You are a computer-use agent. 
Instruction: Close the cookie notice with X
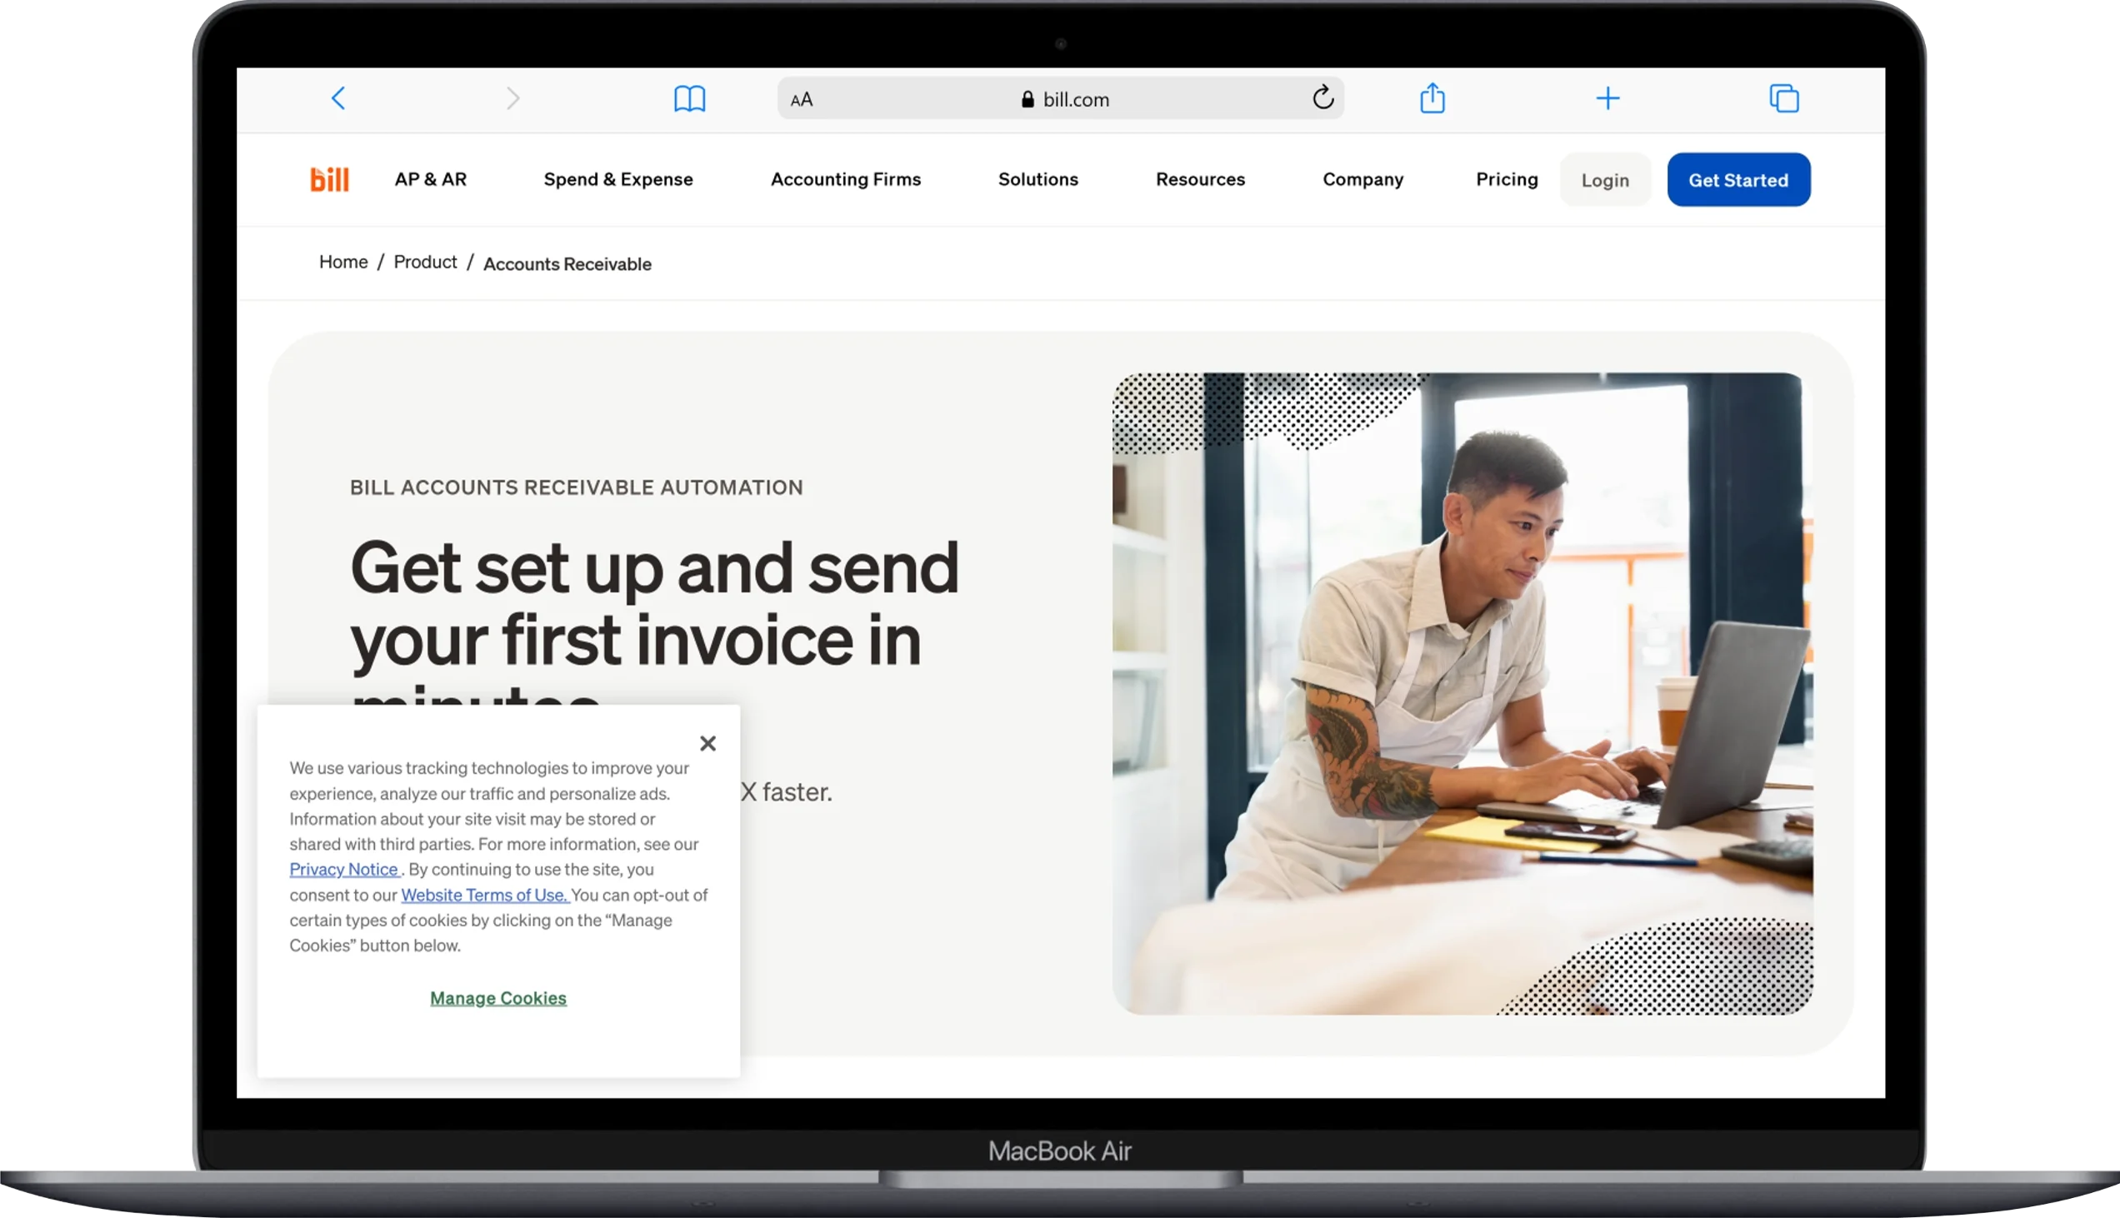(x=707, y=743)
